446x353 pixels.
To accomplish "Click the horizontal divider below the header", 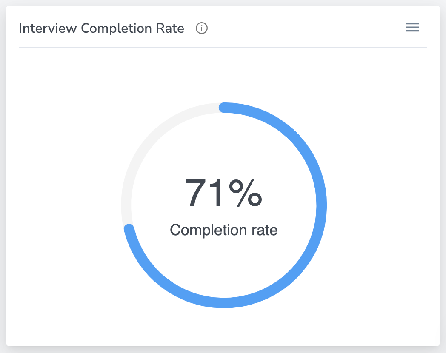I will (223, 48).
